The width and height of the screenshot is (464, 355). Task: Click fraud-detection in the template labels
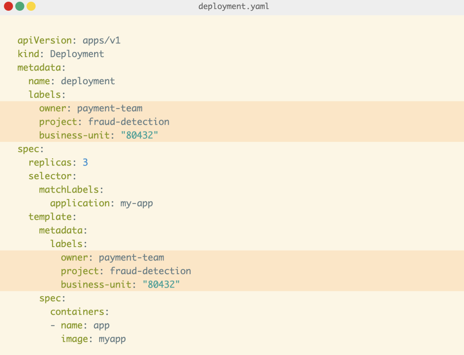150,271
